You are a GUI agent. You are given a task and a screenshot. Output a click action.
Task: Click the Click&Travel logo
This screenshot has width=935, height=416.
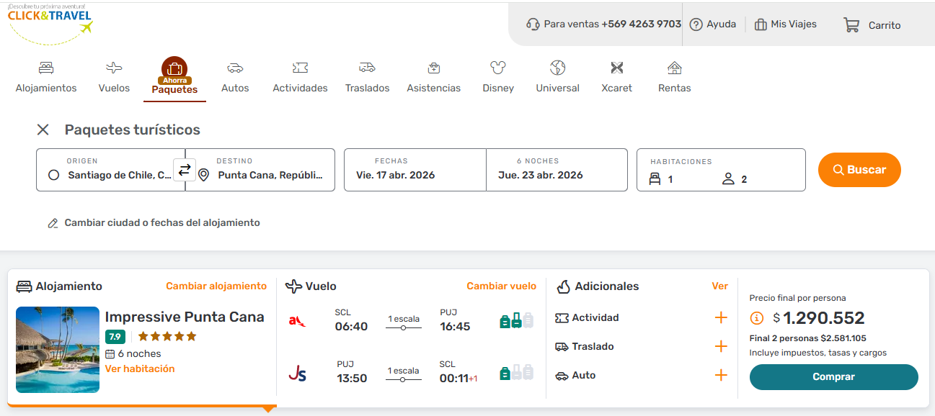(x=50, y=22)
